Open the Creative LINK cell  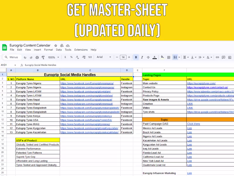tap(190, 104)
